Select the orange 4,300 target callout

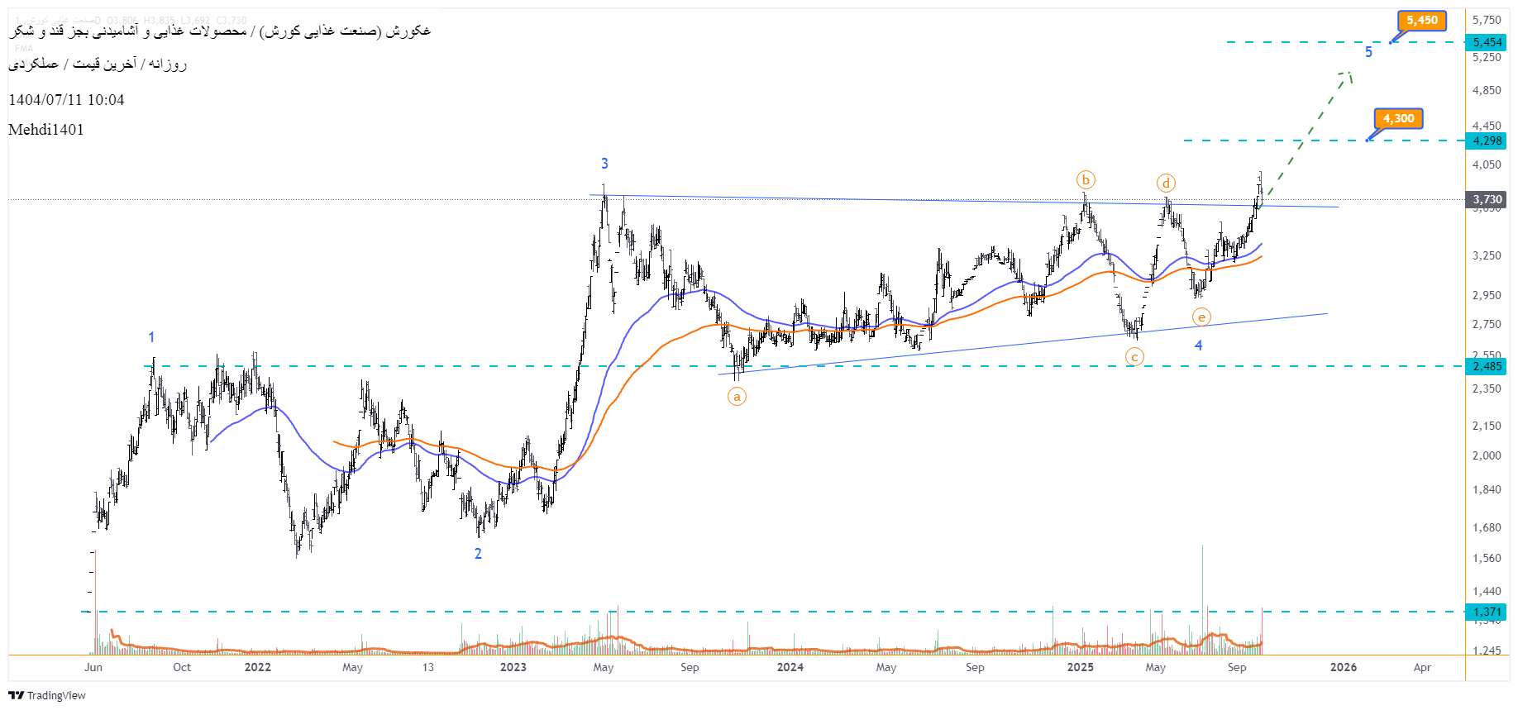coord(1398,119)
